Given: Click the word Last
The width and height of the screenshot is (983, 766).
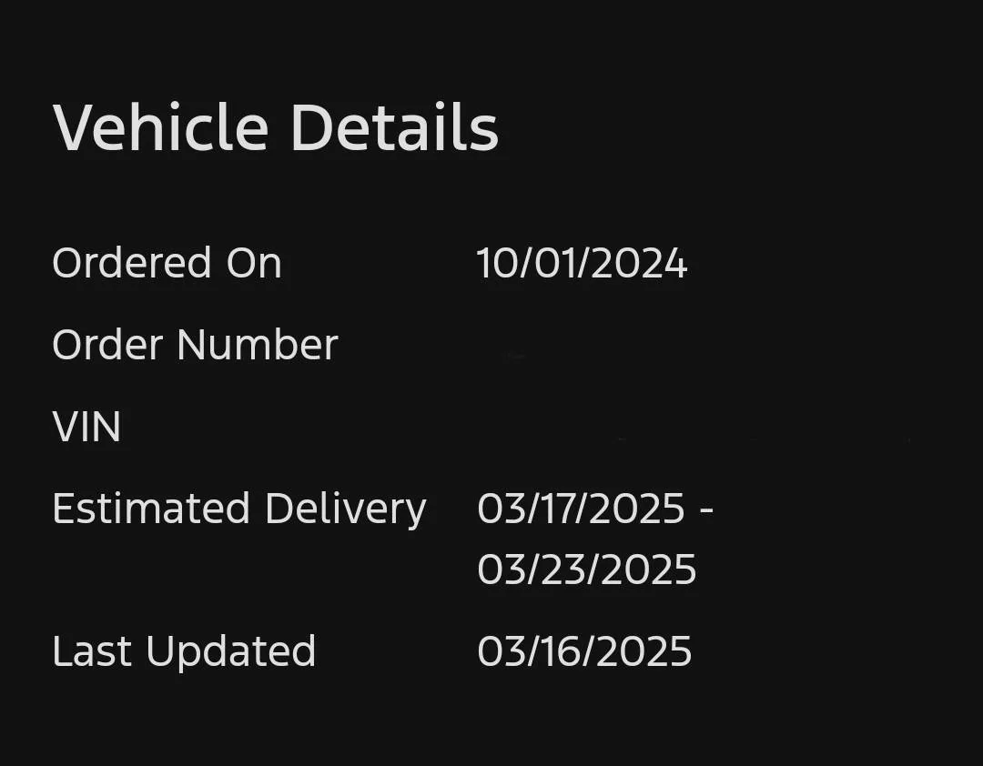Looking at the screenshot, I should (x=91, y=651).
